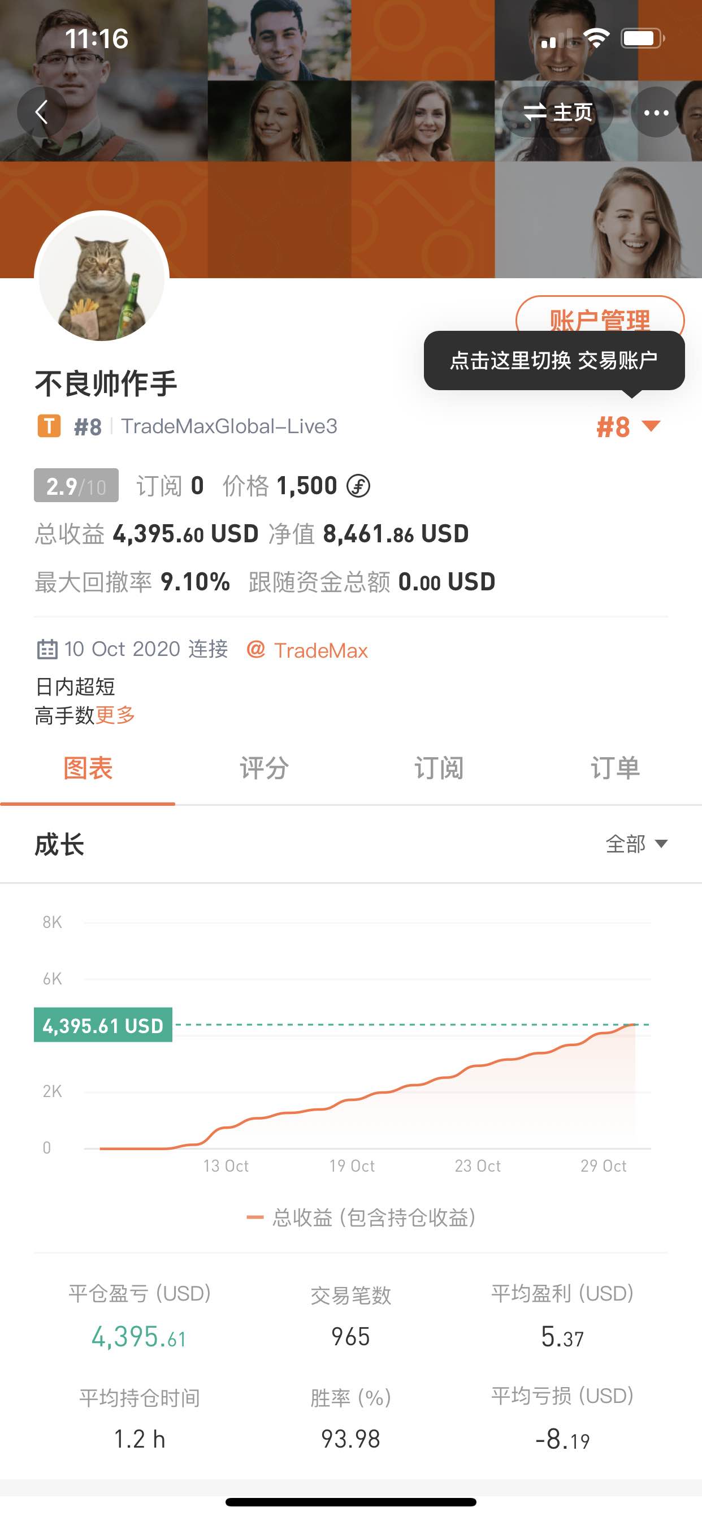Tap the 4,395.61 USD chart value label
702x1520 pixels.
pos(103,1025)
